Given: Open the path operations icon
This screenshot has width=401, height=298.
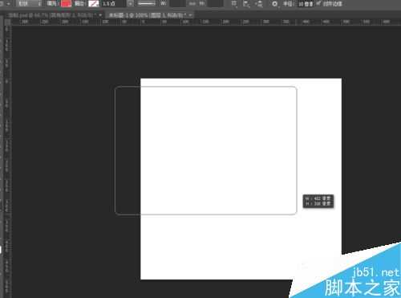Looking at the screenshot, I should click(x=234, y=4).
